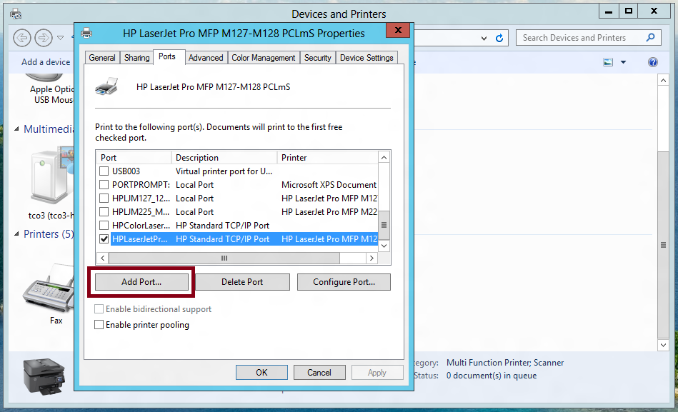The width and height of the screenshot is (678, 412).
Task: Open the Color Management tab
Action: [x=264, y=58]
